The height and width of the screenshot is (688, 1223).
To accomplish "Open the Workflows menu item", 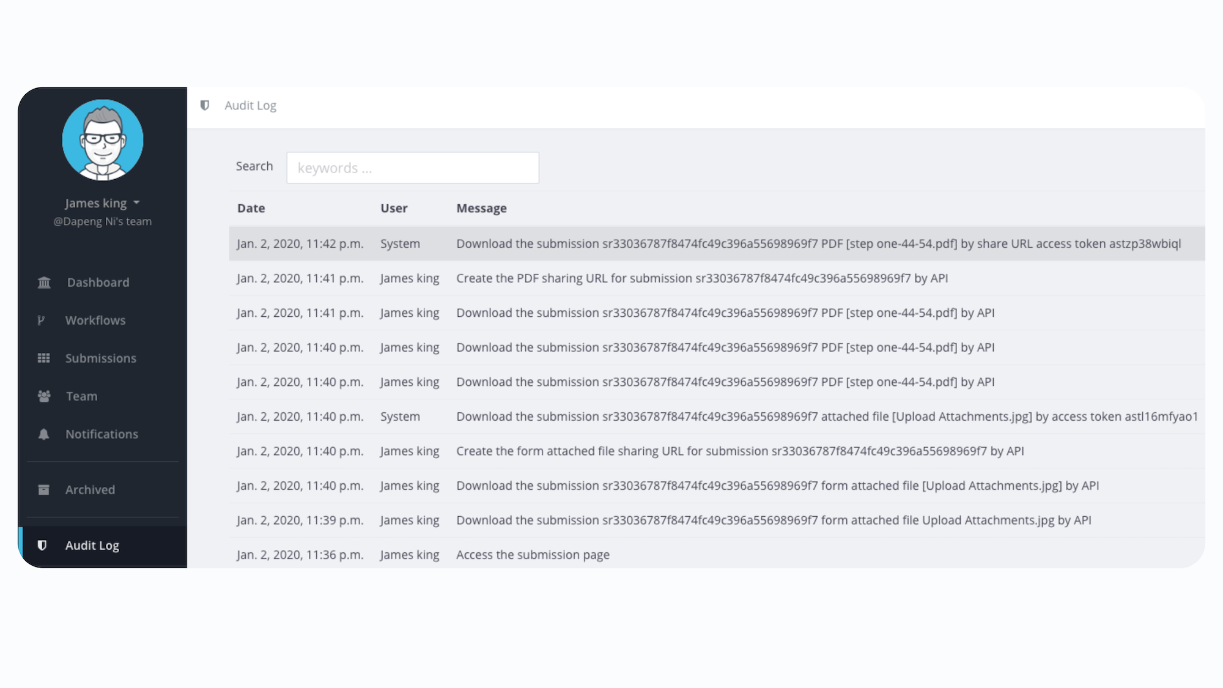I will (95, 320).
